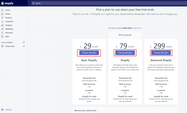Click Remove your online store heading

[x=85, y=111]
